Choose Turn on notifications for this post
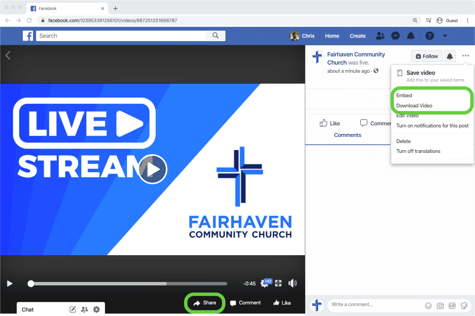The image size is (475, 316). [432, 126]
